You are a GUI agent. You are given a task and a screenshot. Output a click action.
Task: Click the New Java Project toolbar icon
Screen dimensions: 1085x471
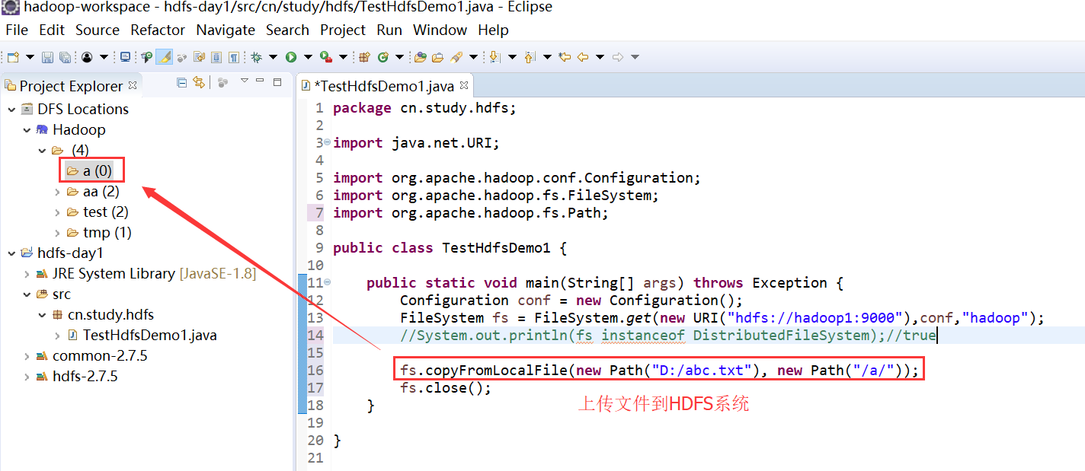[x=364, y=56]
